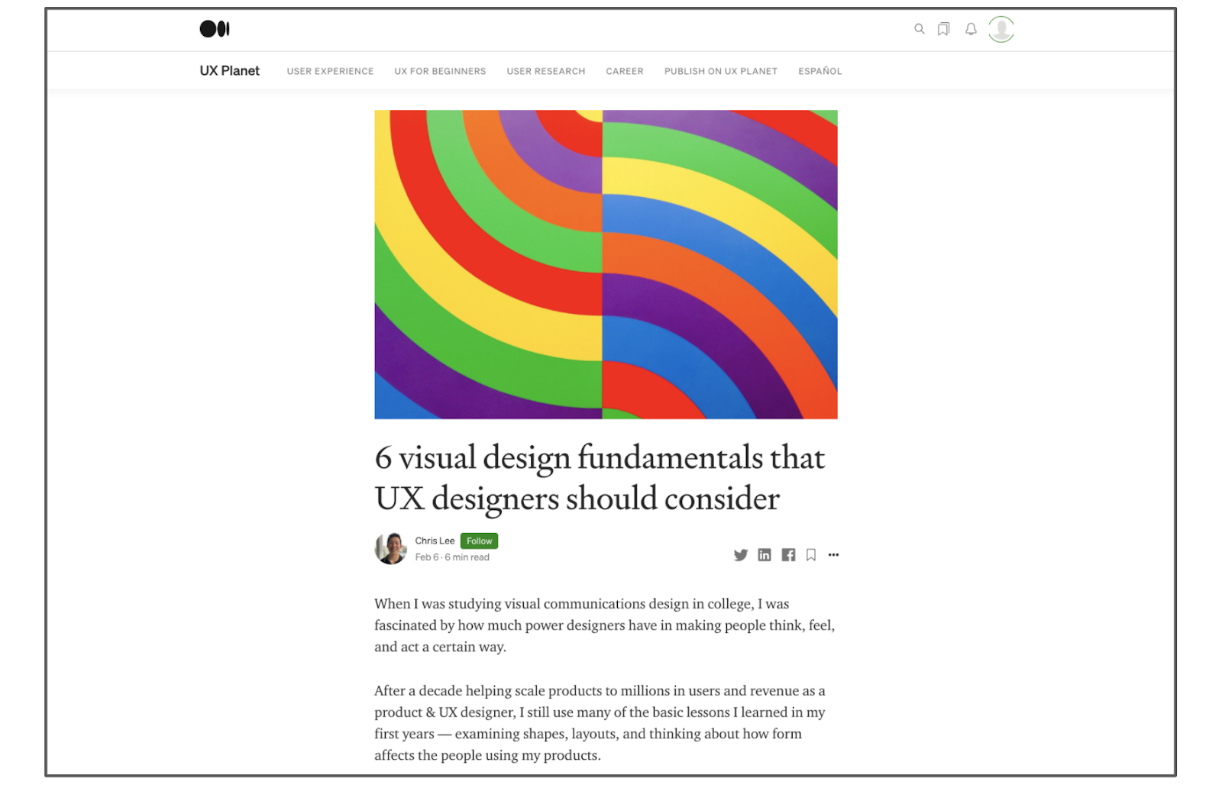Screen dimensions: 1222x788
Task: Open the user profile avatar menu
Action: click(x=1001, y=29)
